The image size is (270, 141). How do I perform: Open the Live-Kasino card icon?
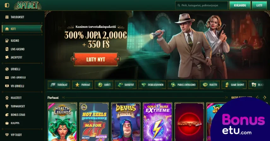coord(7,49)
